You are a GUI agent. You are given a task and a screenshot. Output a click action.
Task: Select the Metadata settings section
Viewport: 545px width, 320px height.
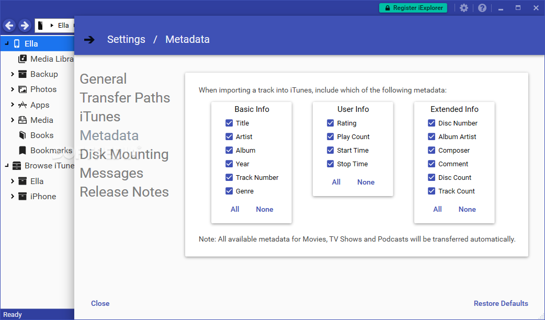pos(109,135)
